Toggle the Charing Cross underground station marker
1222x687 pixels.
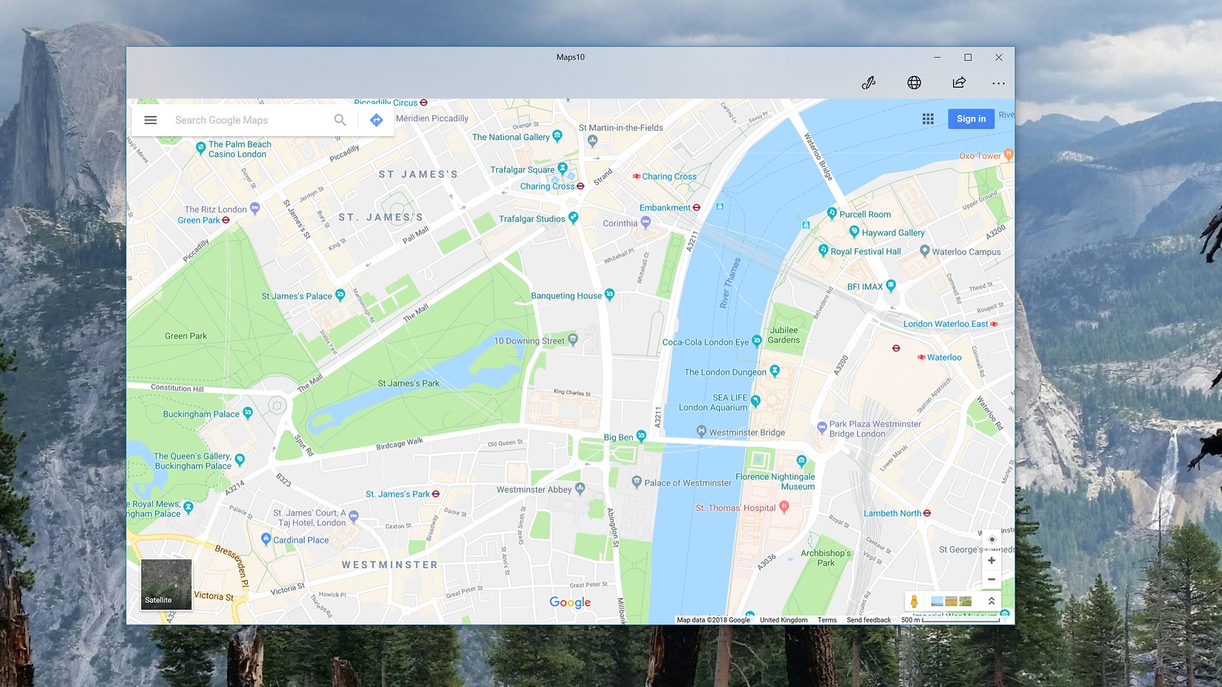pyautogui.click(x=580, y=186)
